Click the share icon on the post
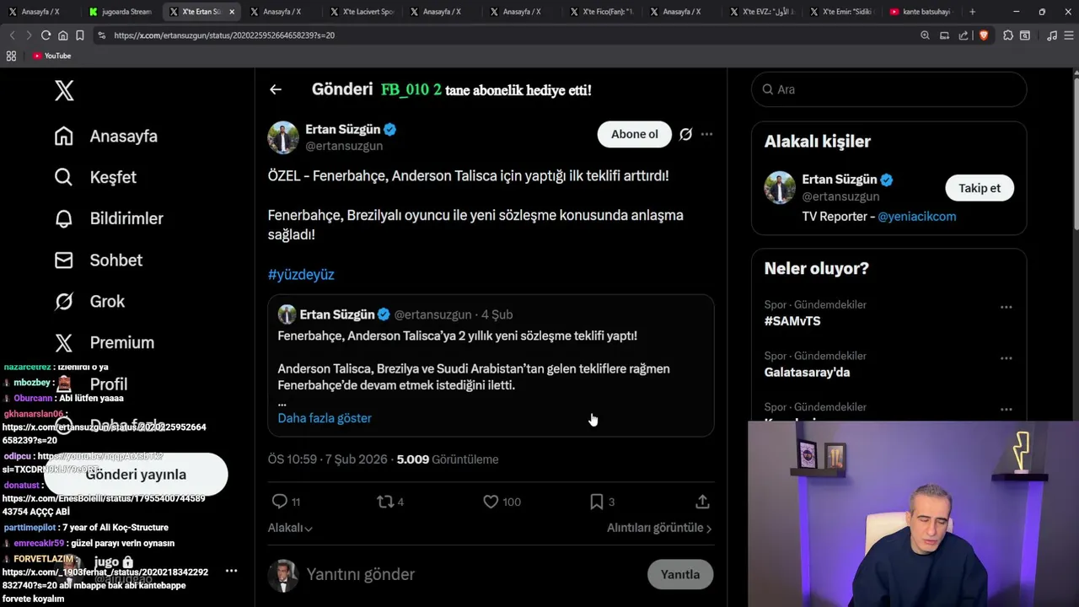Screen dimensions: 1079x607 (702, 502)
